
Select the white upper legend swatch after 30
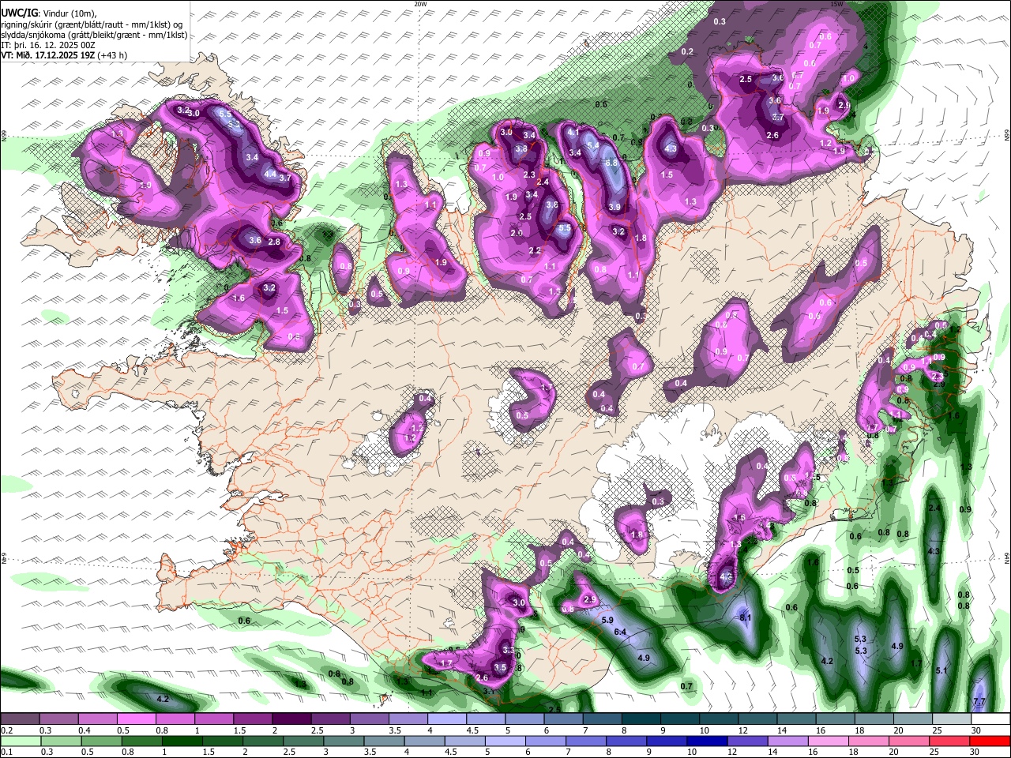click(x=989, y=719)
